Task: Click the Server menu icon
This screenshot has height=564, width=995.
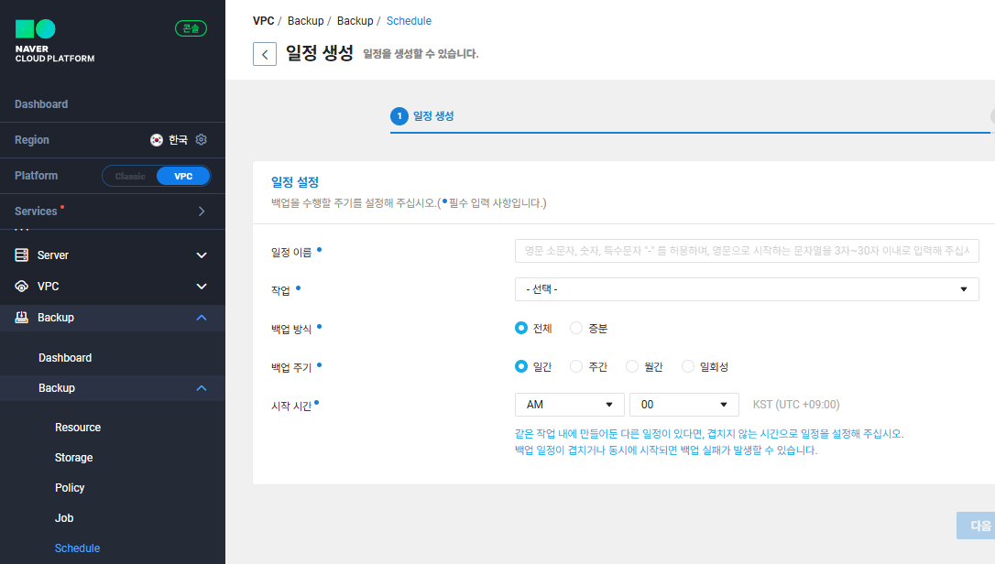Action: tap(22, 255)
